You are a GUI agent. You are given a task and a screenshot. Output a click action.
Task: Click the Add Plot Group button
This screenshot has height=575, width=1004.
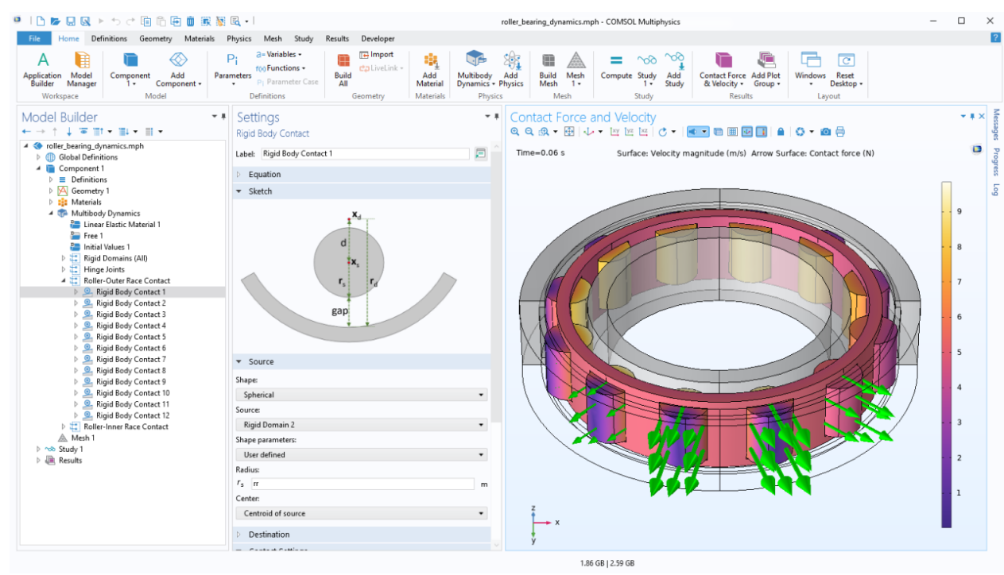(766, 69)
